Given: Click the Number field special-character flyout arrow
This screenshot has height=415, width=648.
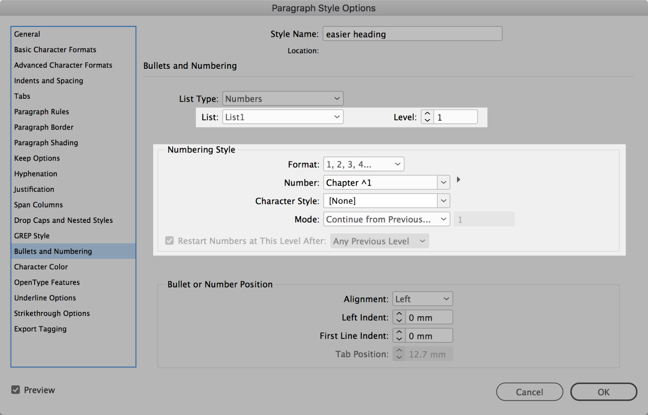Looking at the screenshot, I should coord(458,180).
